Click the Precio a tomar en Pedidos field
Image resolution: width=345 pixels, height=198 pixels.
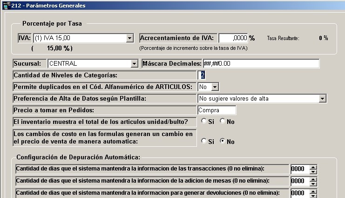pyautogui.click(x=216, y=110)
